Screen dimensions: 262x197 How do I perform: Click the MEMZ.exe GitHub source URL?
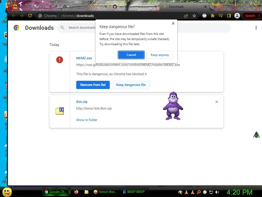pos(128,65)
